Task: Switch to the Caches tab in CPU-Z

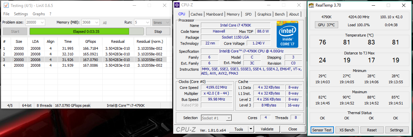Action: click(x=196, y=14)
